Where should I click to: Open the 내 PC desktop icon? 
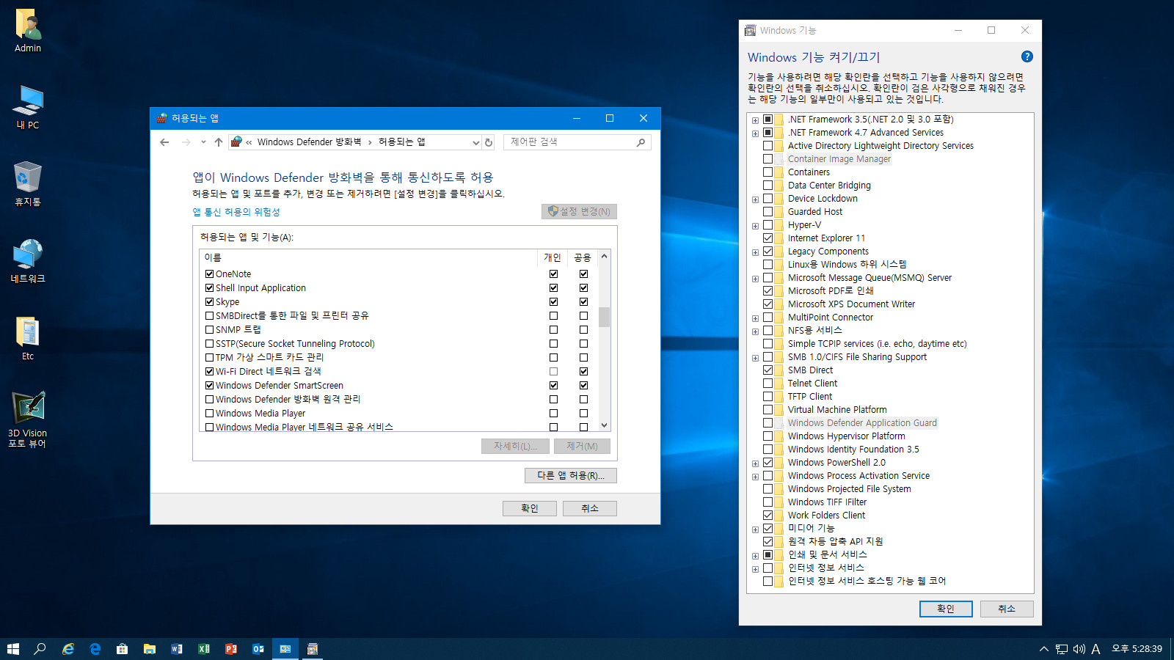(28, 108)
